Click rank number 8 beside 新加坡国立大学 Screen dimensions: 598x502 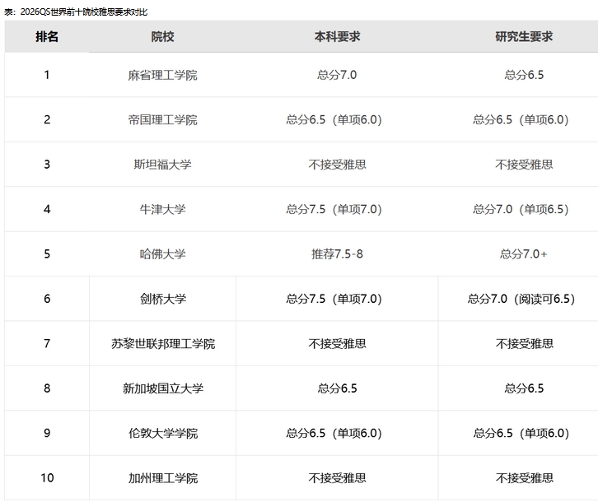(47, 388)
